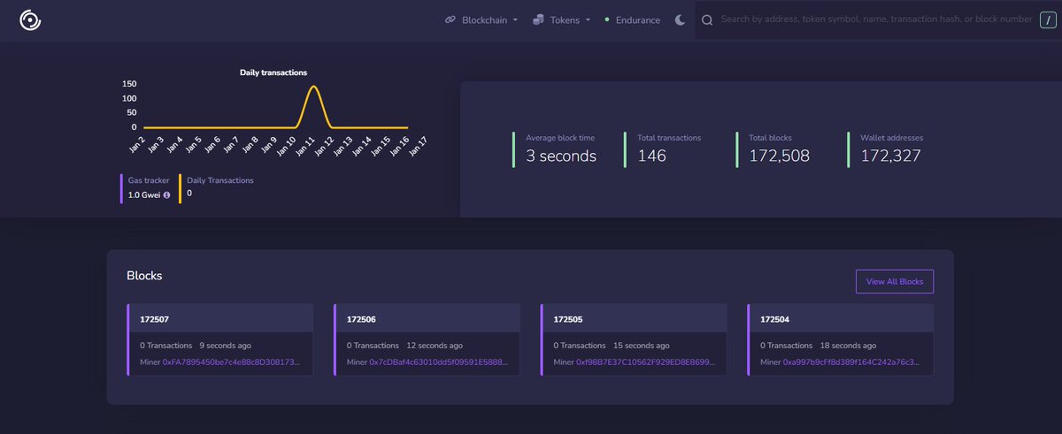Open the explorer home logo
Screen dimensions: 1062x434
coord(30,19)
